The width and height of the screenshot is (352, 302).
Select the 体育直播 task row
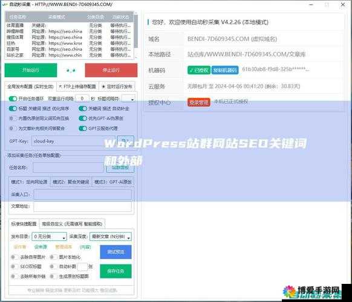click(x=69, y=25)
